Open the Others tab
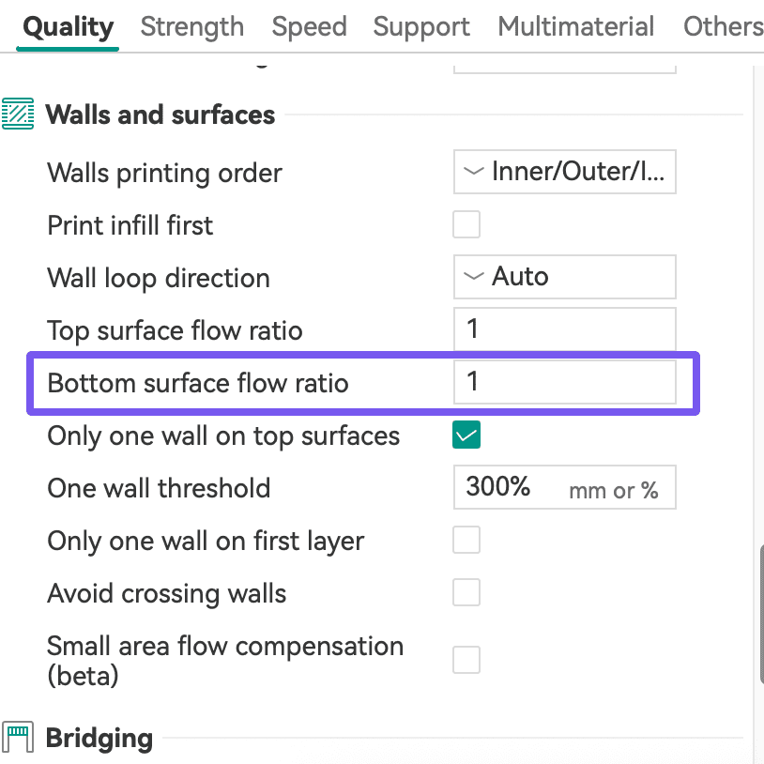Screen dimensions: 764x764 click(x=723, y=27)
